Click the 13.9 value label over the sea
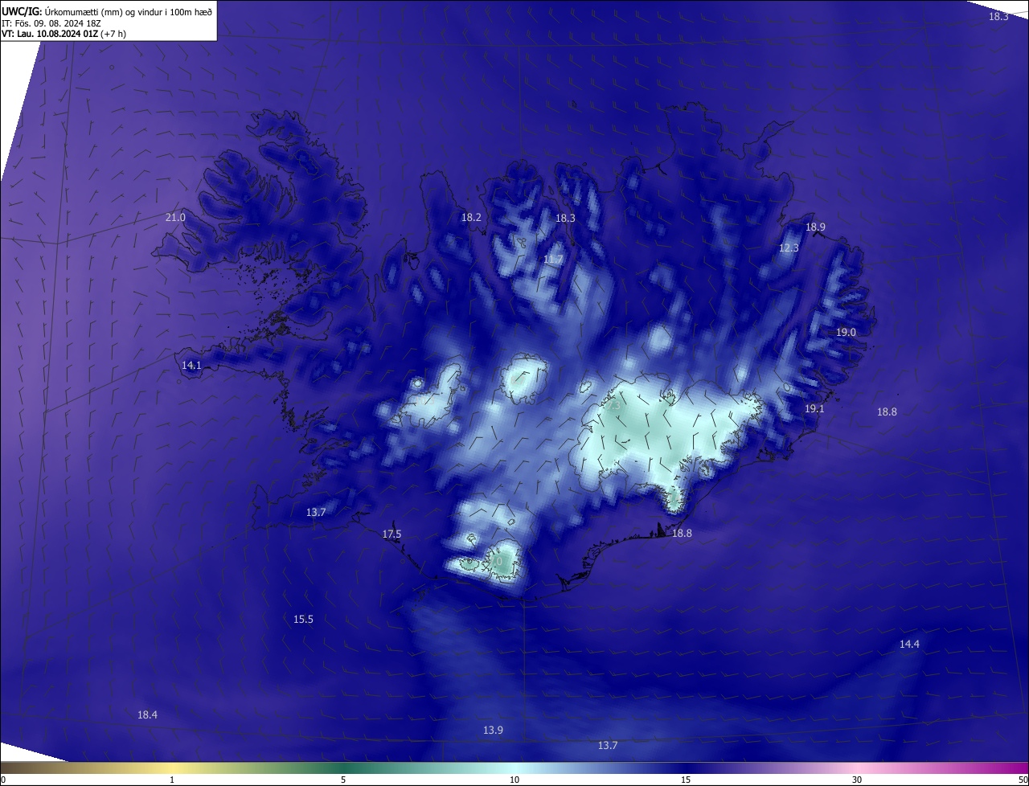Image resolution: width=1029 pixels, height=786 pixels. [493, 731]
